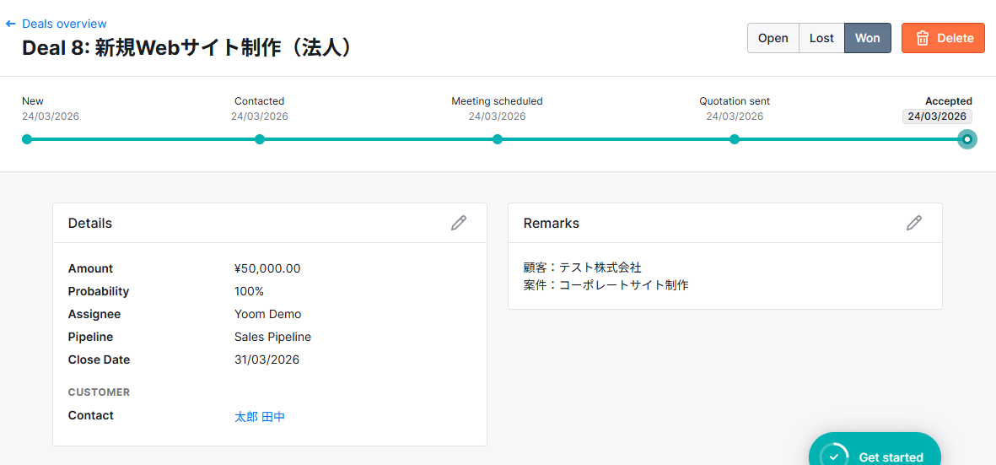The width and height of the screenshot is (996, 465).
Task: Click the trash icon on the Delete button
Action: pyautogui.click(x=923, y=38)
